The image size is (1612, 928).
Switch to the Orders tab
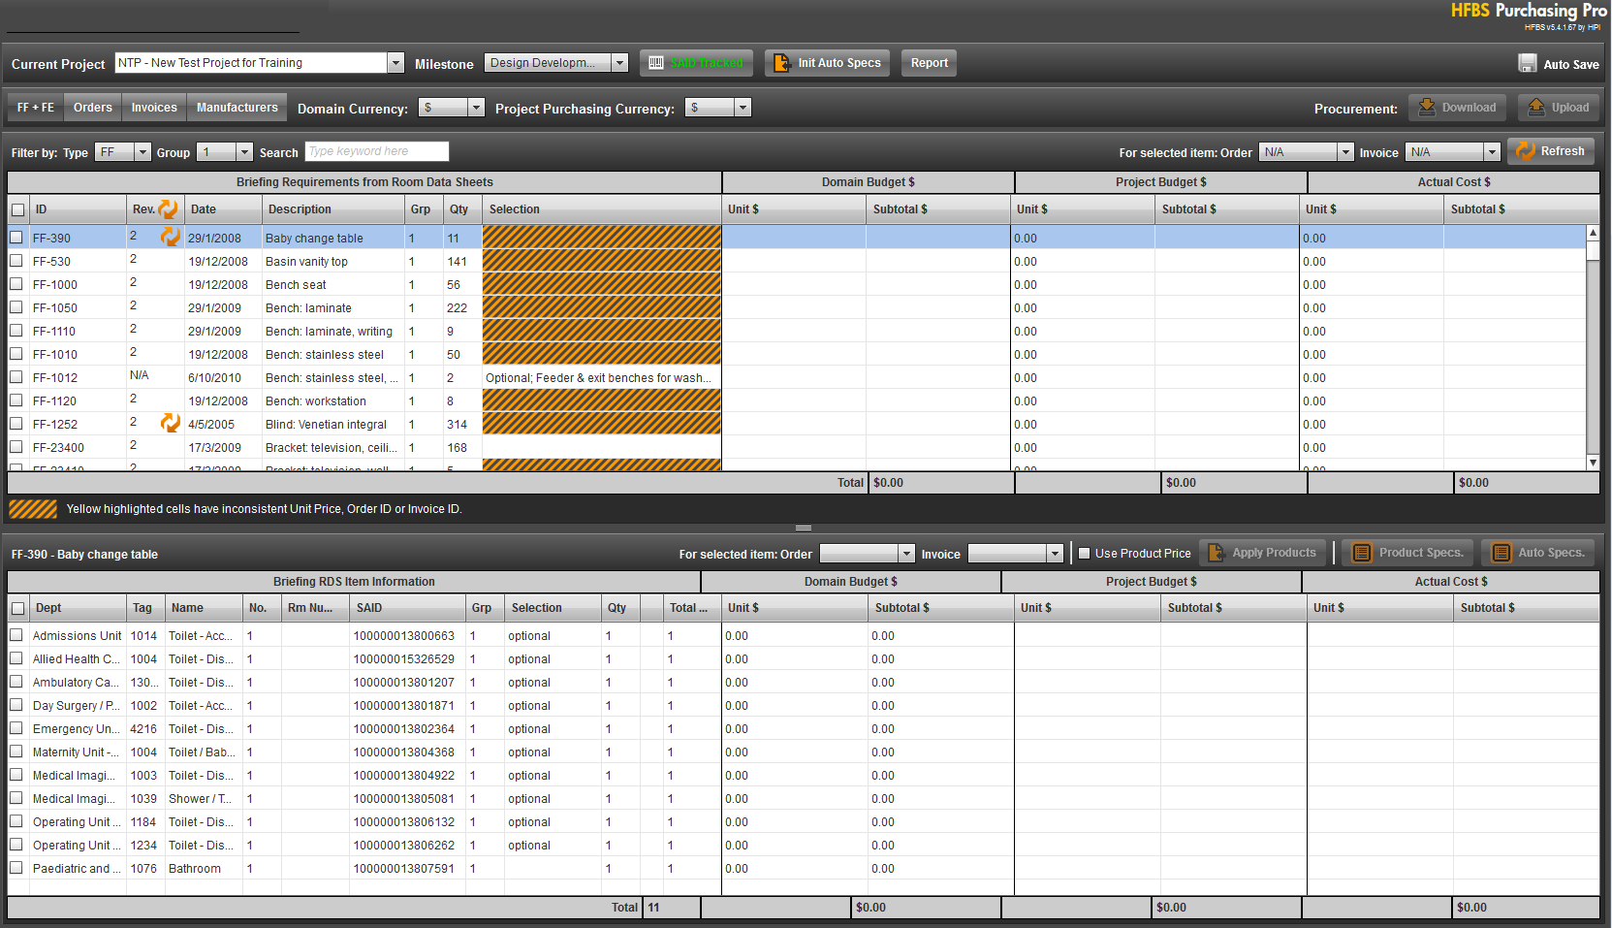93,108
